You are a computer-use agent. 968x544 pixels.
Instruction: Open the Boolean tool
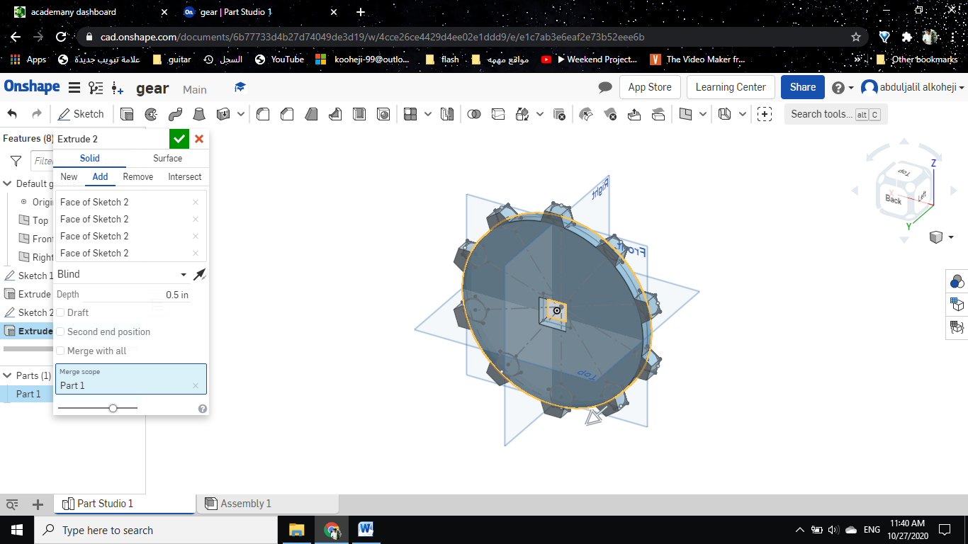[x=475, y=114]
